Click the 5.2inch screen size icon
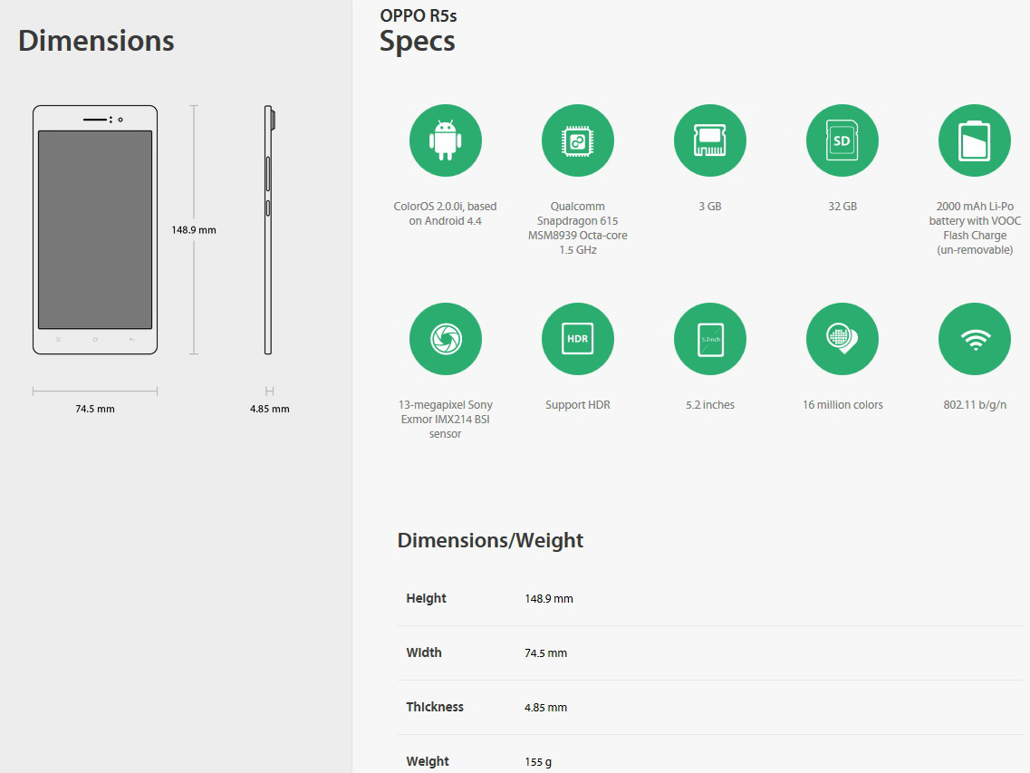Screen dimensions: 1030x773 click(x=710, y=339)
